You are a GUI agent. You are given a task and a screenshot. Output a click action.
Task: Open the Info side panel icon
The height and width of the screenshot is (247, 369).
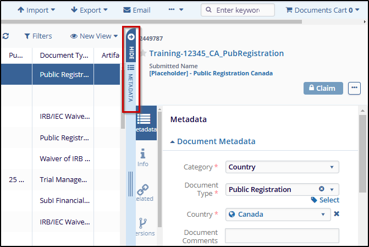coord(144,157)
